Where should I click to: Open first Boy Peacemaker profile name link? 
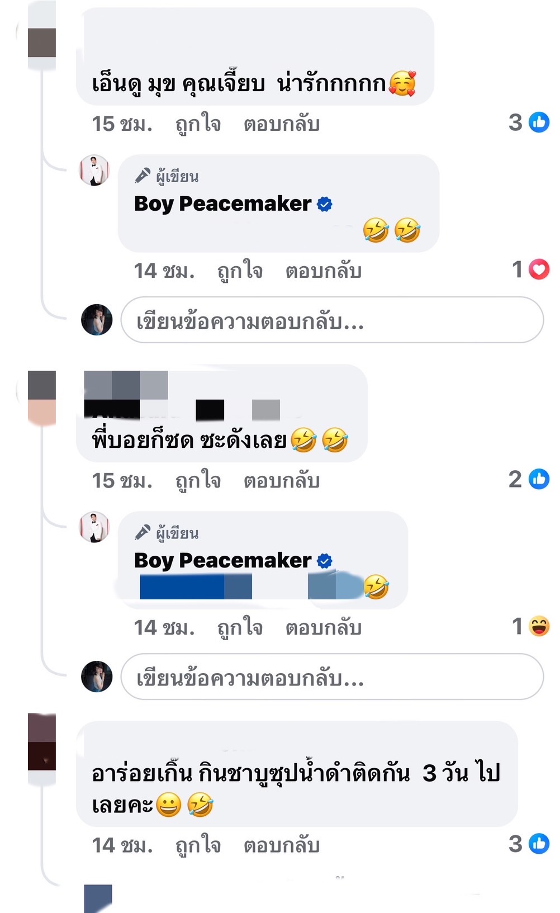click(x=222, y=204)
